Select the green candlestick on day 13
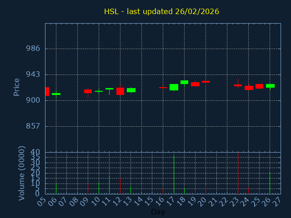 (x=131, y=90)
